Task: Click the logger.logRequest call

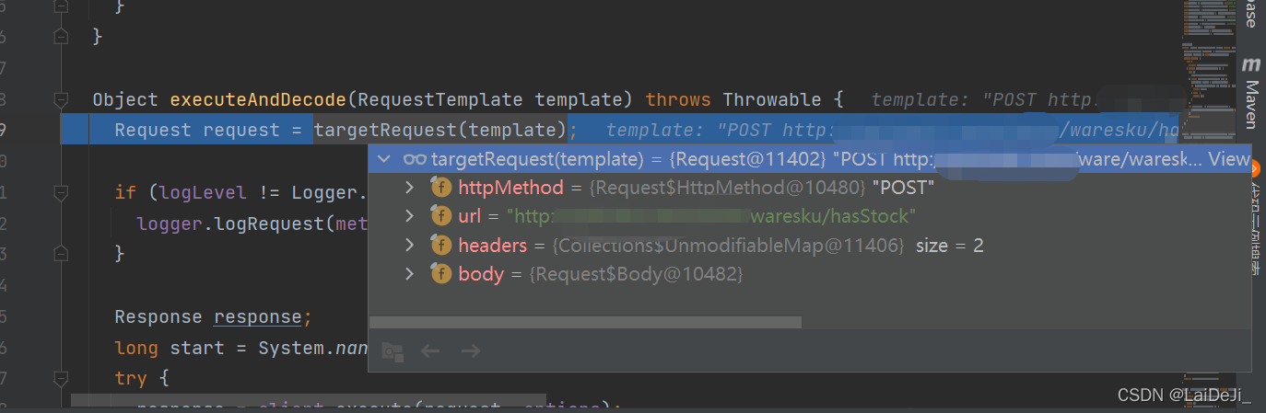Action: pyautogui.click(x=252, y=224)
